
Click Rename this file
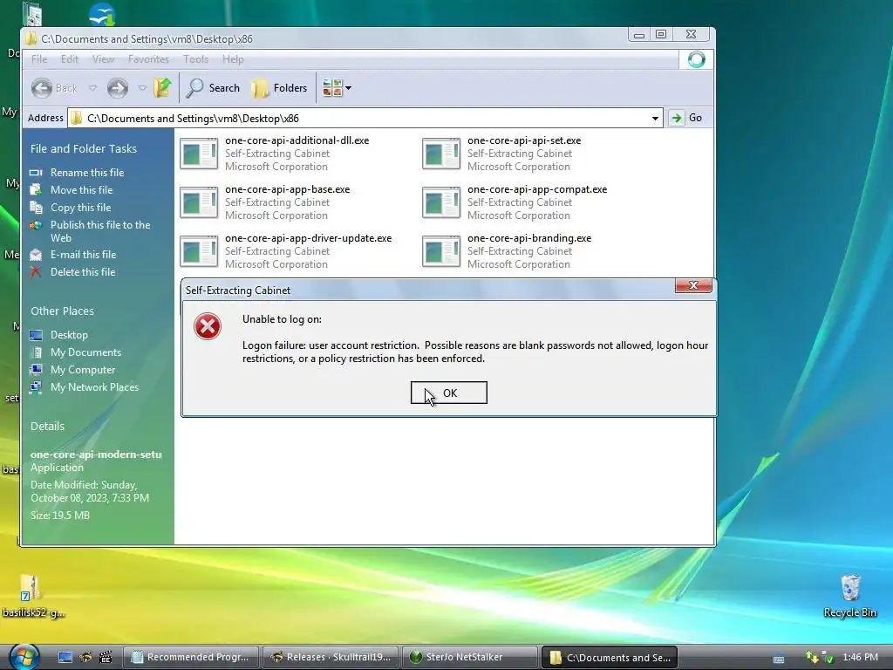click(86, 173)
